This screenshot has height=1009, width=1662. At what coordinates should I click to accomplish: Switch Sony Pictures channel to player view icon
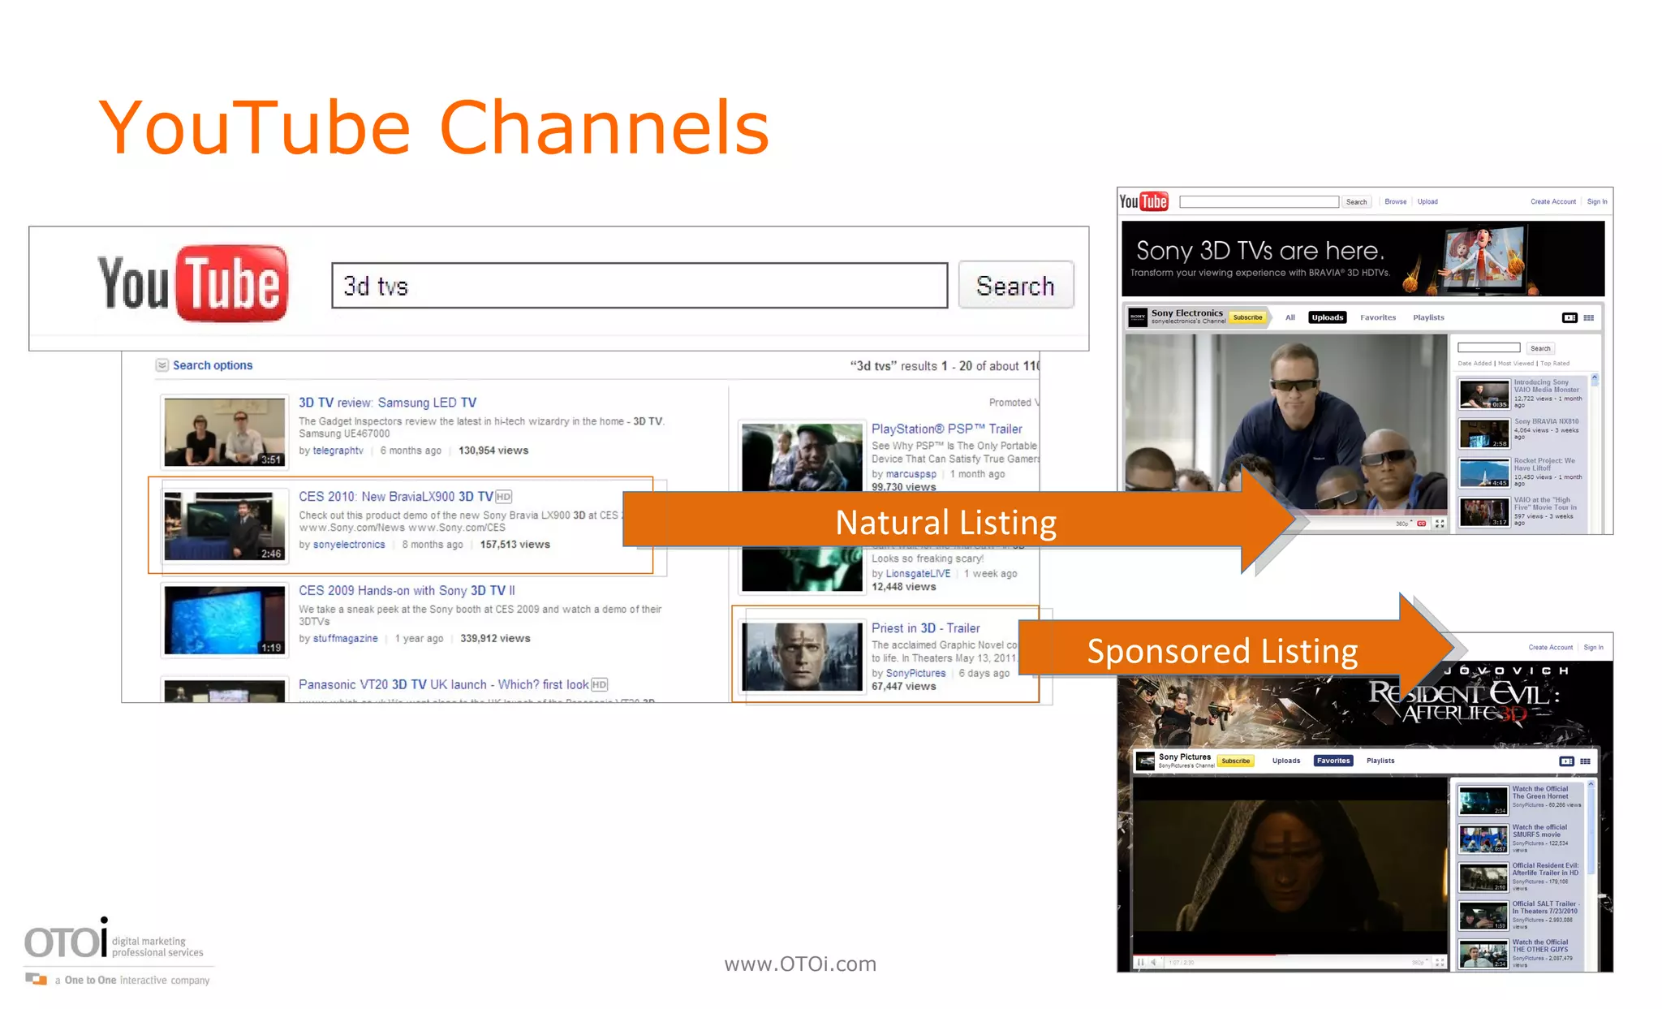tap(1566, 761)
